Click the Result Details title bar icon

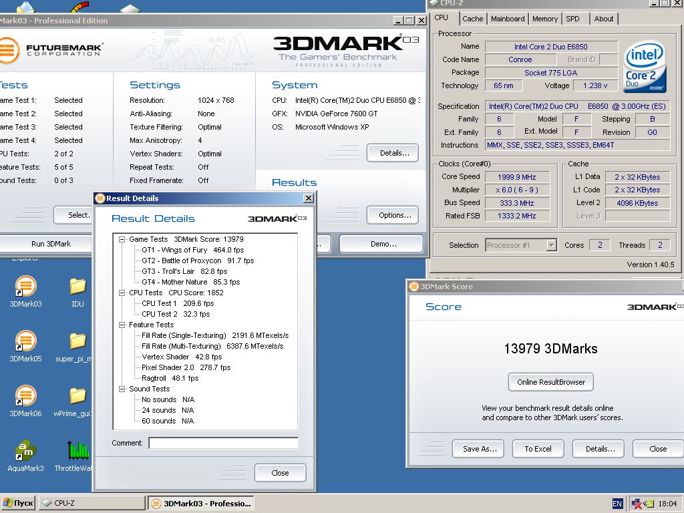tap(100, 198)
